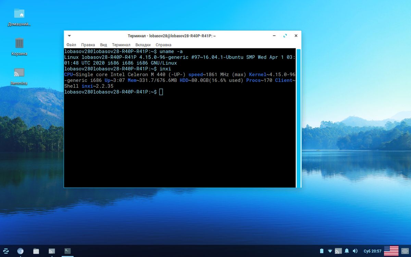The height and width of the screenshot is (257, 411).
Task: Switch keyboard layout via US flag
Action: (391, 251)
